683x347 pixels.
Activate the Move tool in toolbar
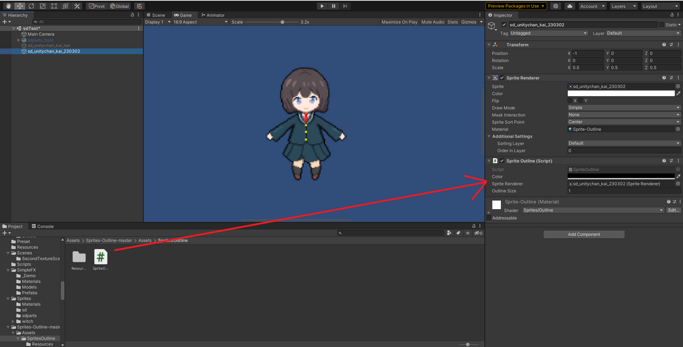tap(19, 6)
